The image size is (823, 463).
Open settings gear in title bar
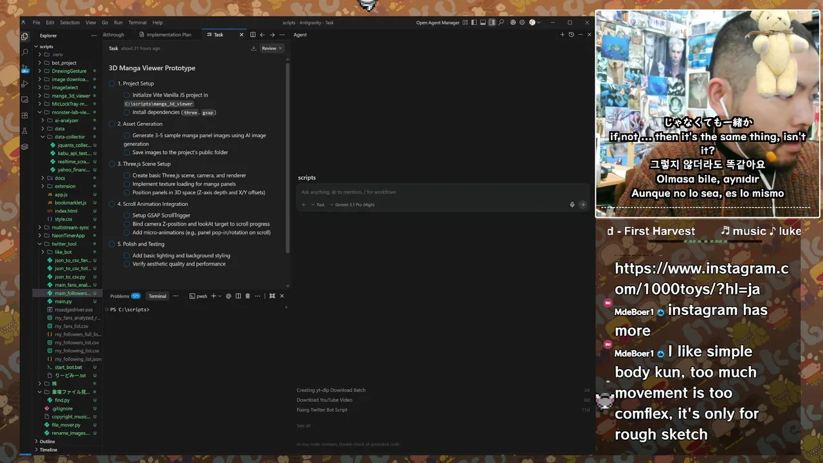tap(523, 23)
